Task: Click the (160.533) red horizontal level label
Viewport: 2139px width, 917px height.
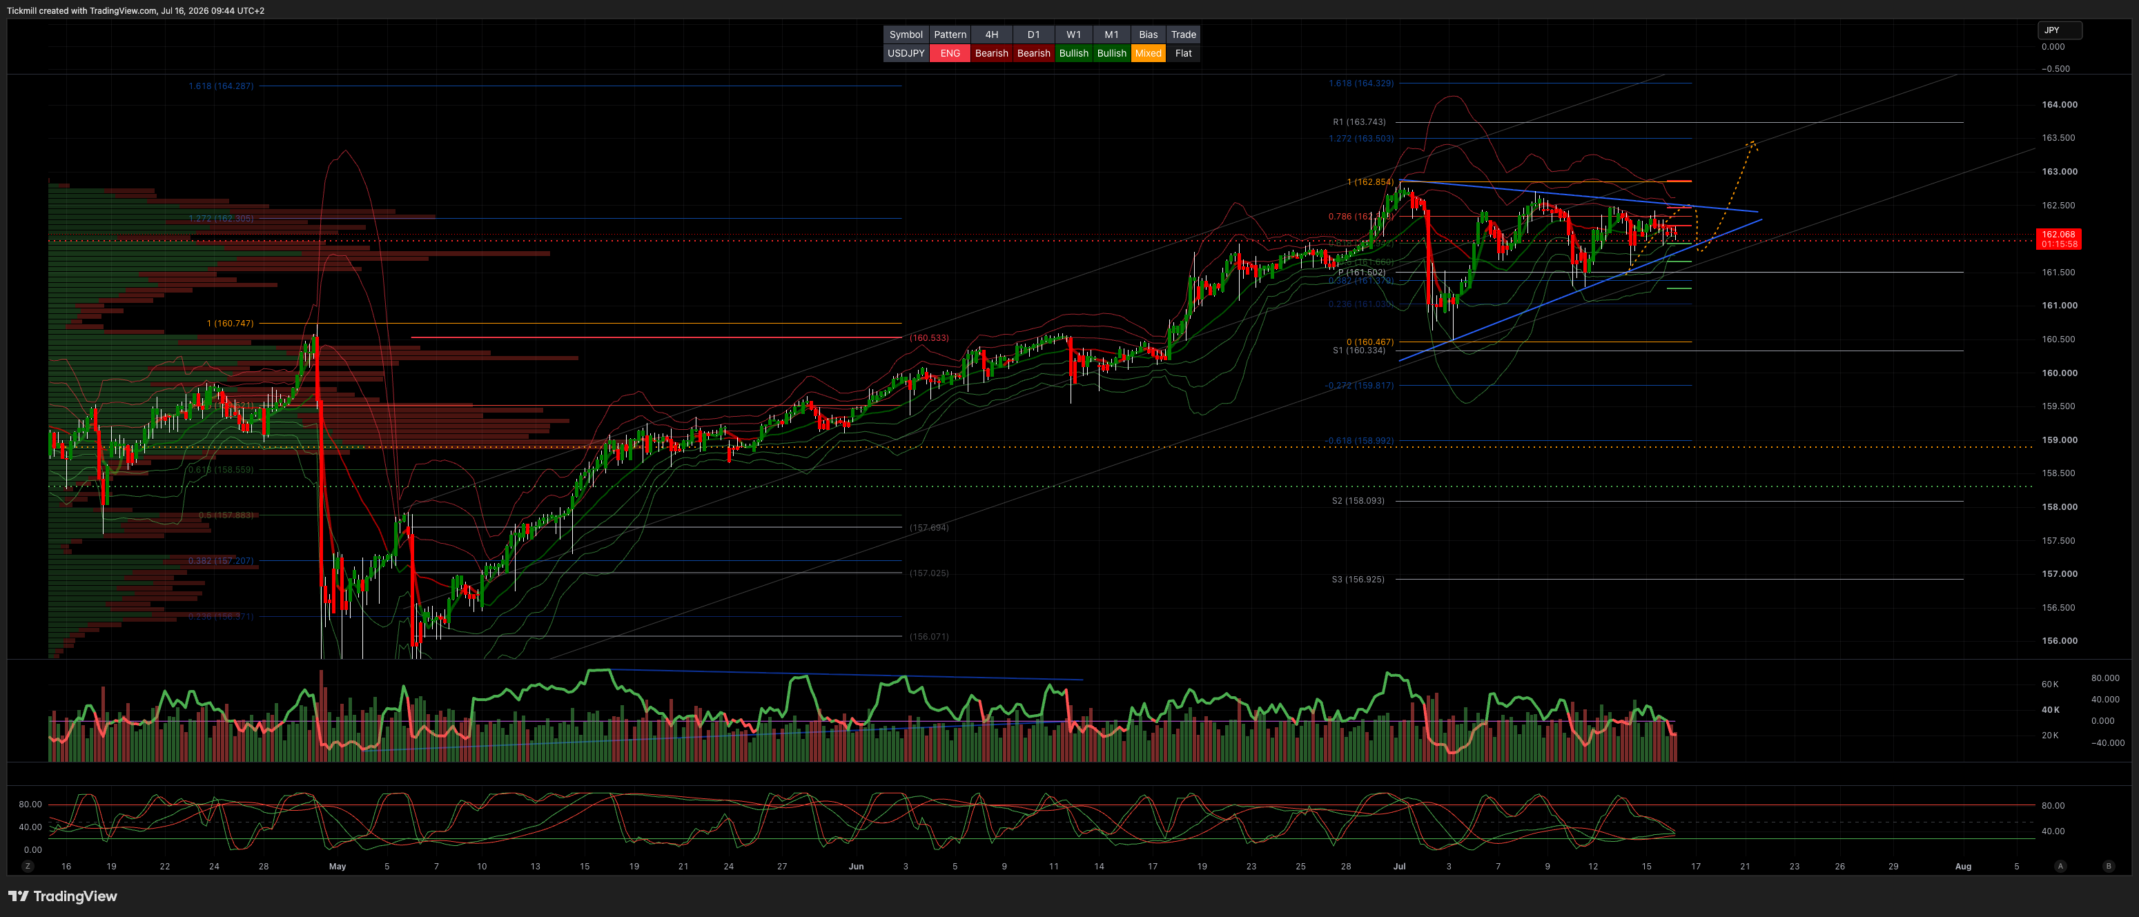Action: click(928, 338)
